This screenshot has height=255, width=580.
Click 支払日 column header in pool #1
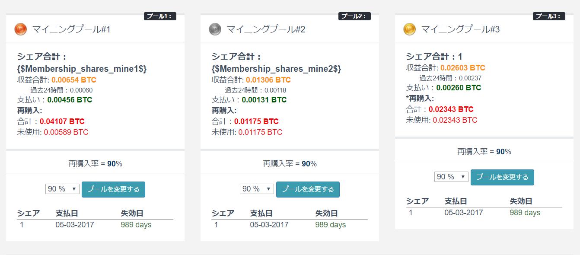67,213
